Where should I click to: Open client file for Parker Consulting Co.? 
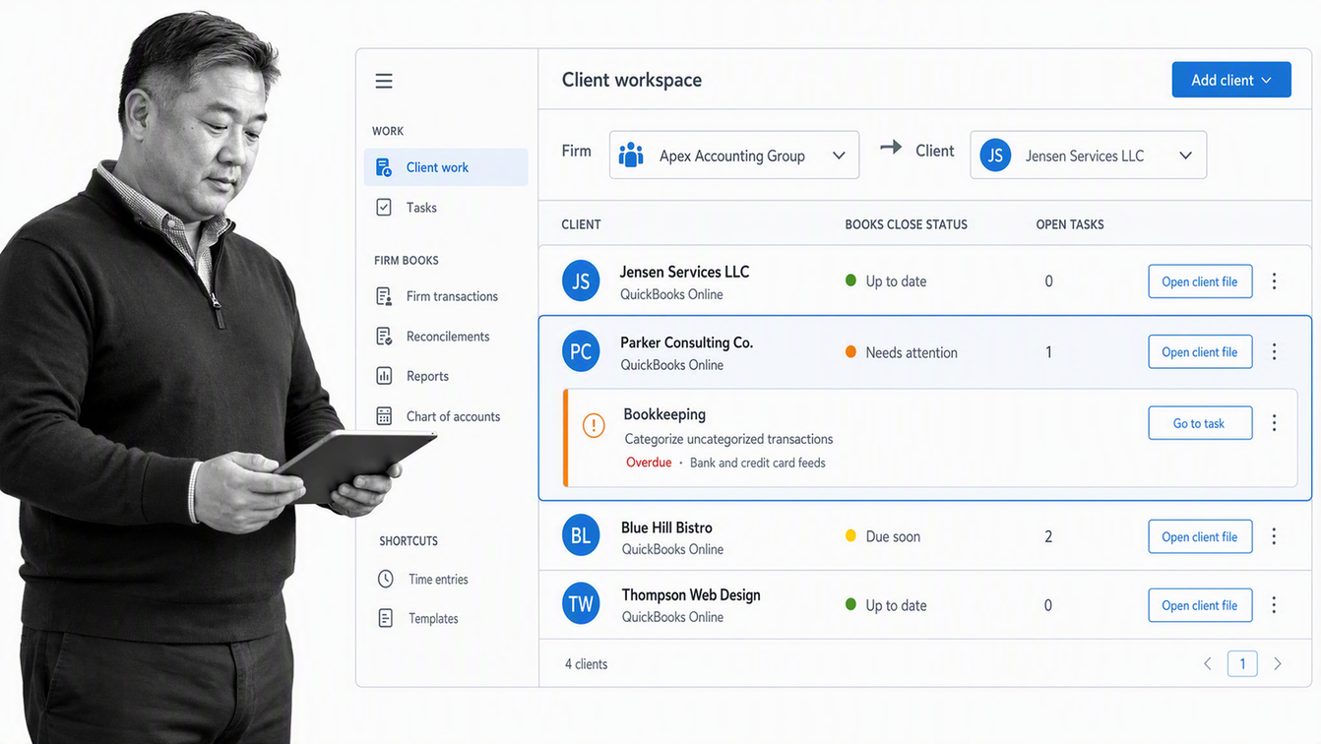coord(1200,351)
